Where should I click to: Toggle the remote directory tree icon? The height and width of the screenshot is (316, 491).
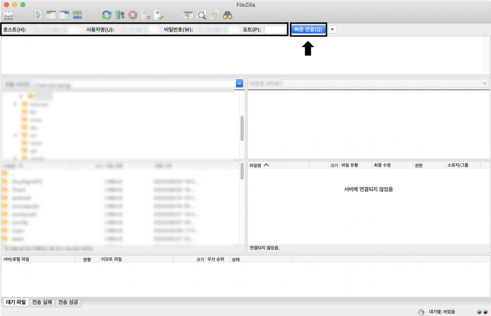pos(64,15)
